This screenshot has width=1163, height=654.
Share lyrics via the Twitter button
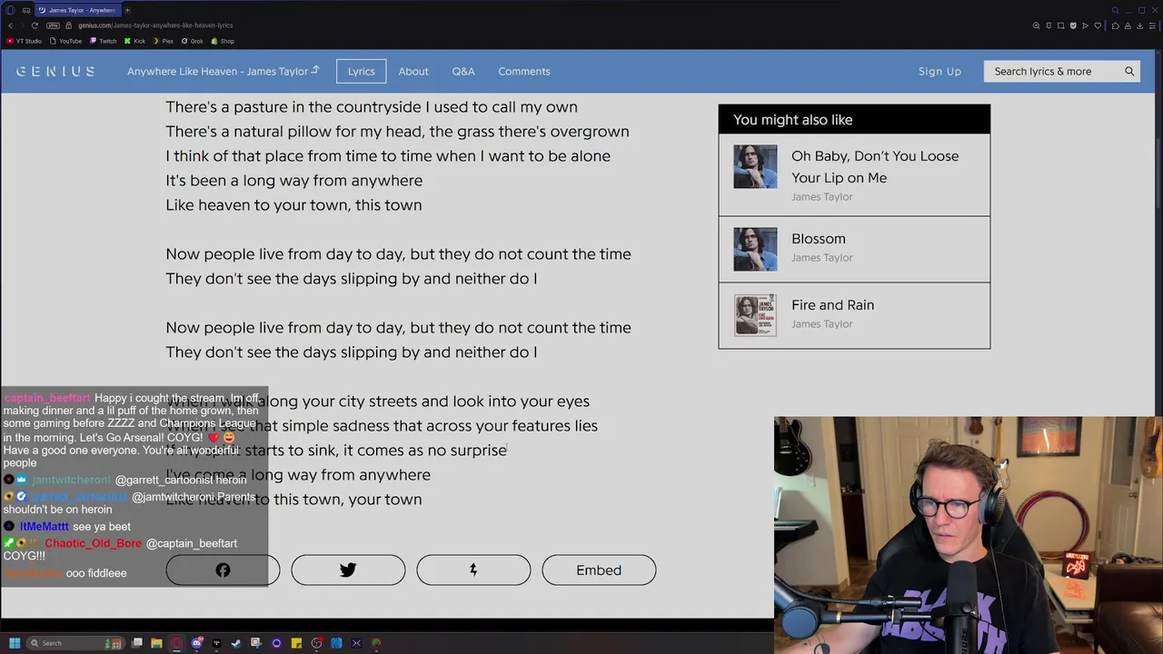348,570
